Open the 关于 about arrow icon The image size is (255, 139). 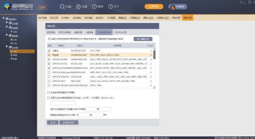coord(110,6)
